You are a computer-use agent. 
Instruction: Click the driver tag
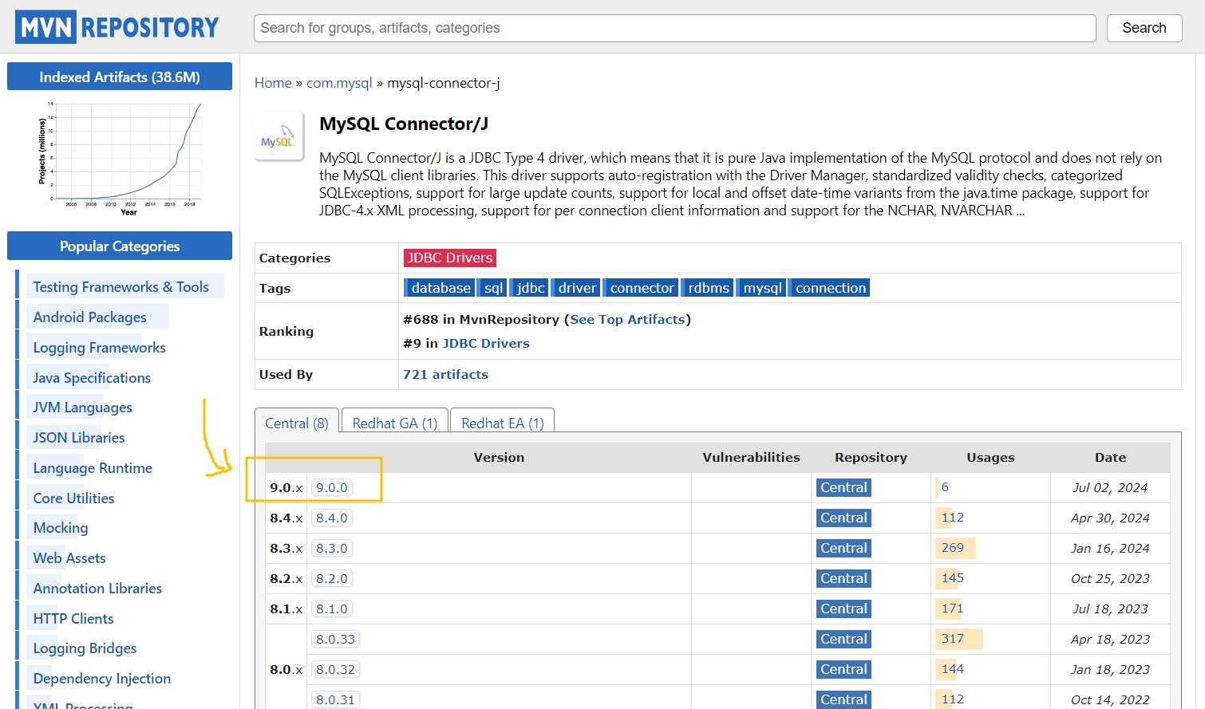tap(576, 288)
